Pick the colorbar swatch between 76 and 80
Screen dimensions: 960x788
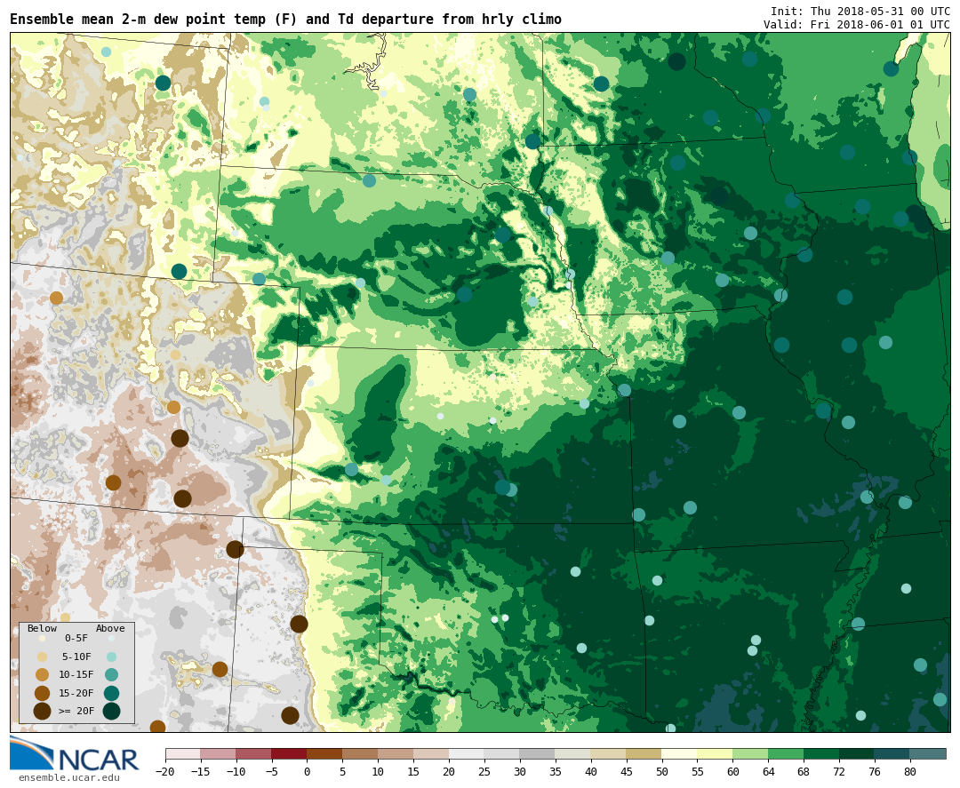(x=892, y=753)
